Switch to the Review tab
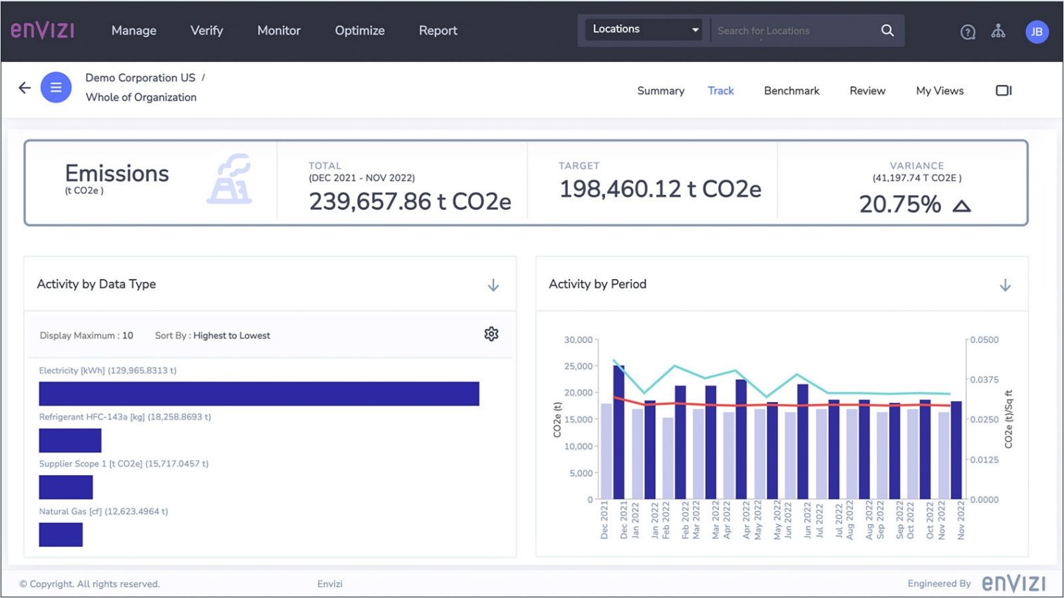Image resolution: width=1064 pixels, height=598 pixels. [x=867, y=91]
